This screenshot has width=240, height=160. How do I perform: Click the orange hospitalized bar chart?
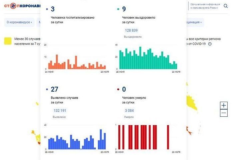tap(77, 62)
